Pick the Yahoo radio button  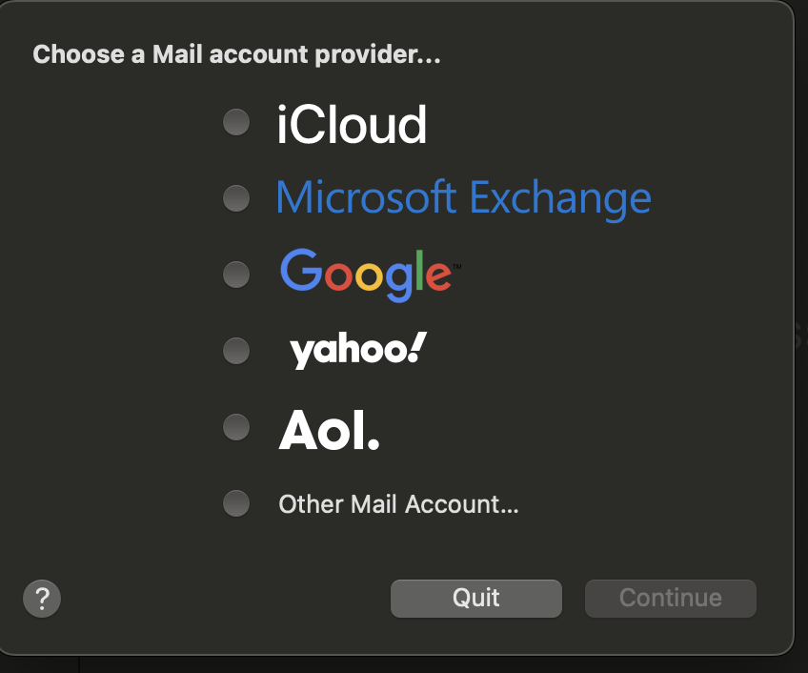pos(235,350)
